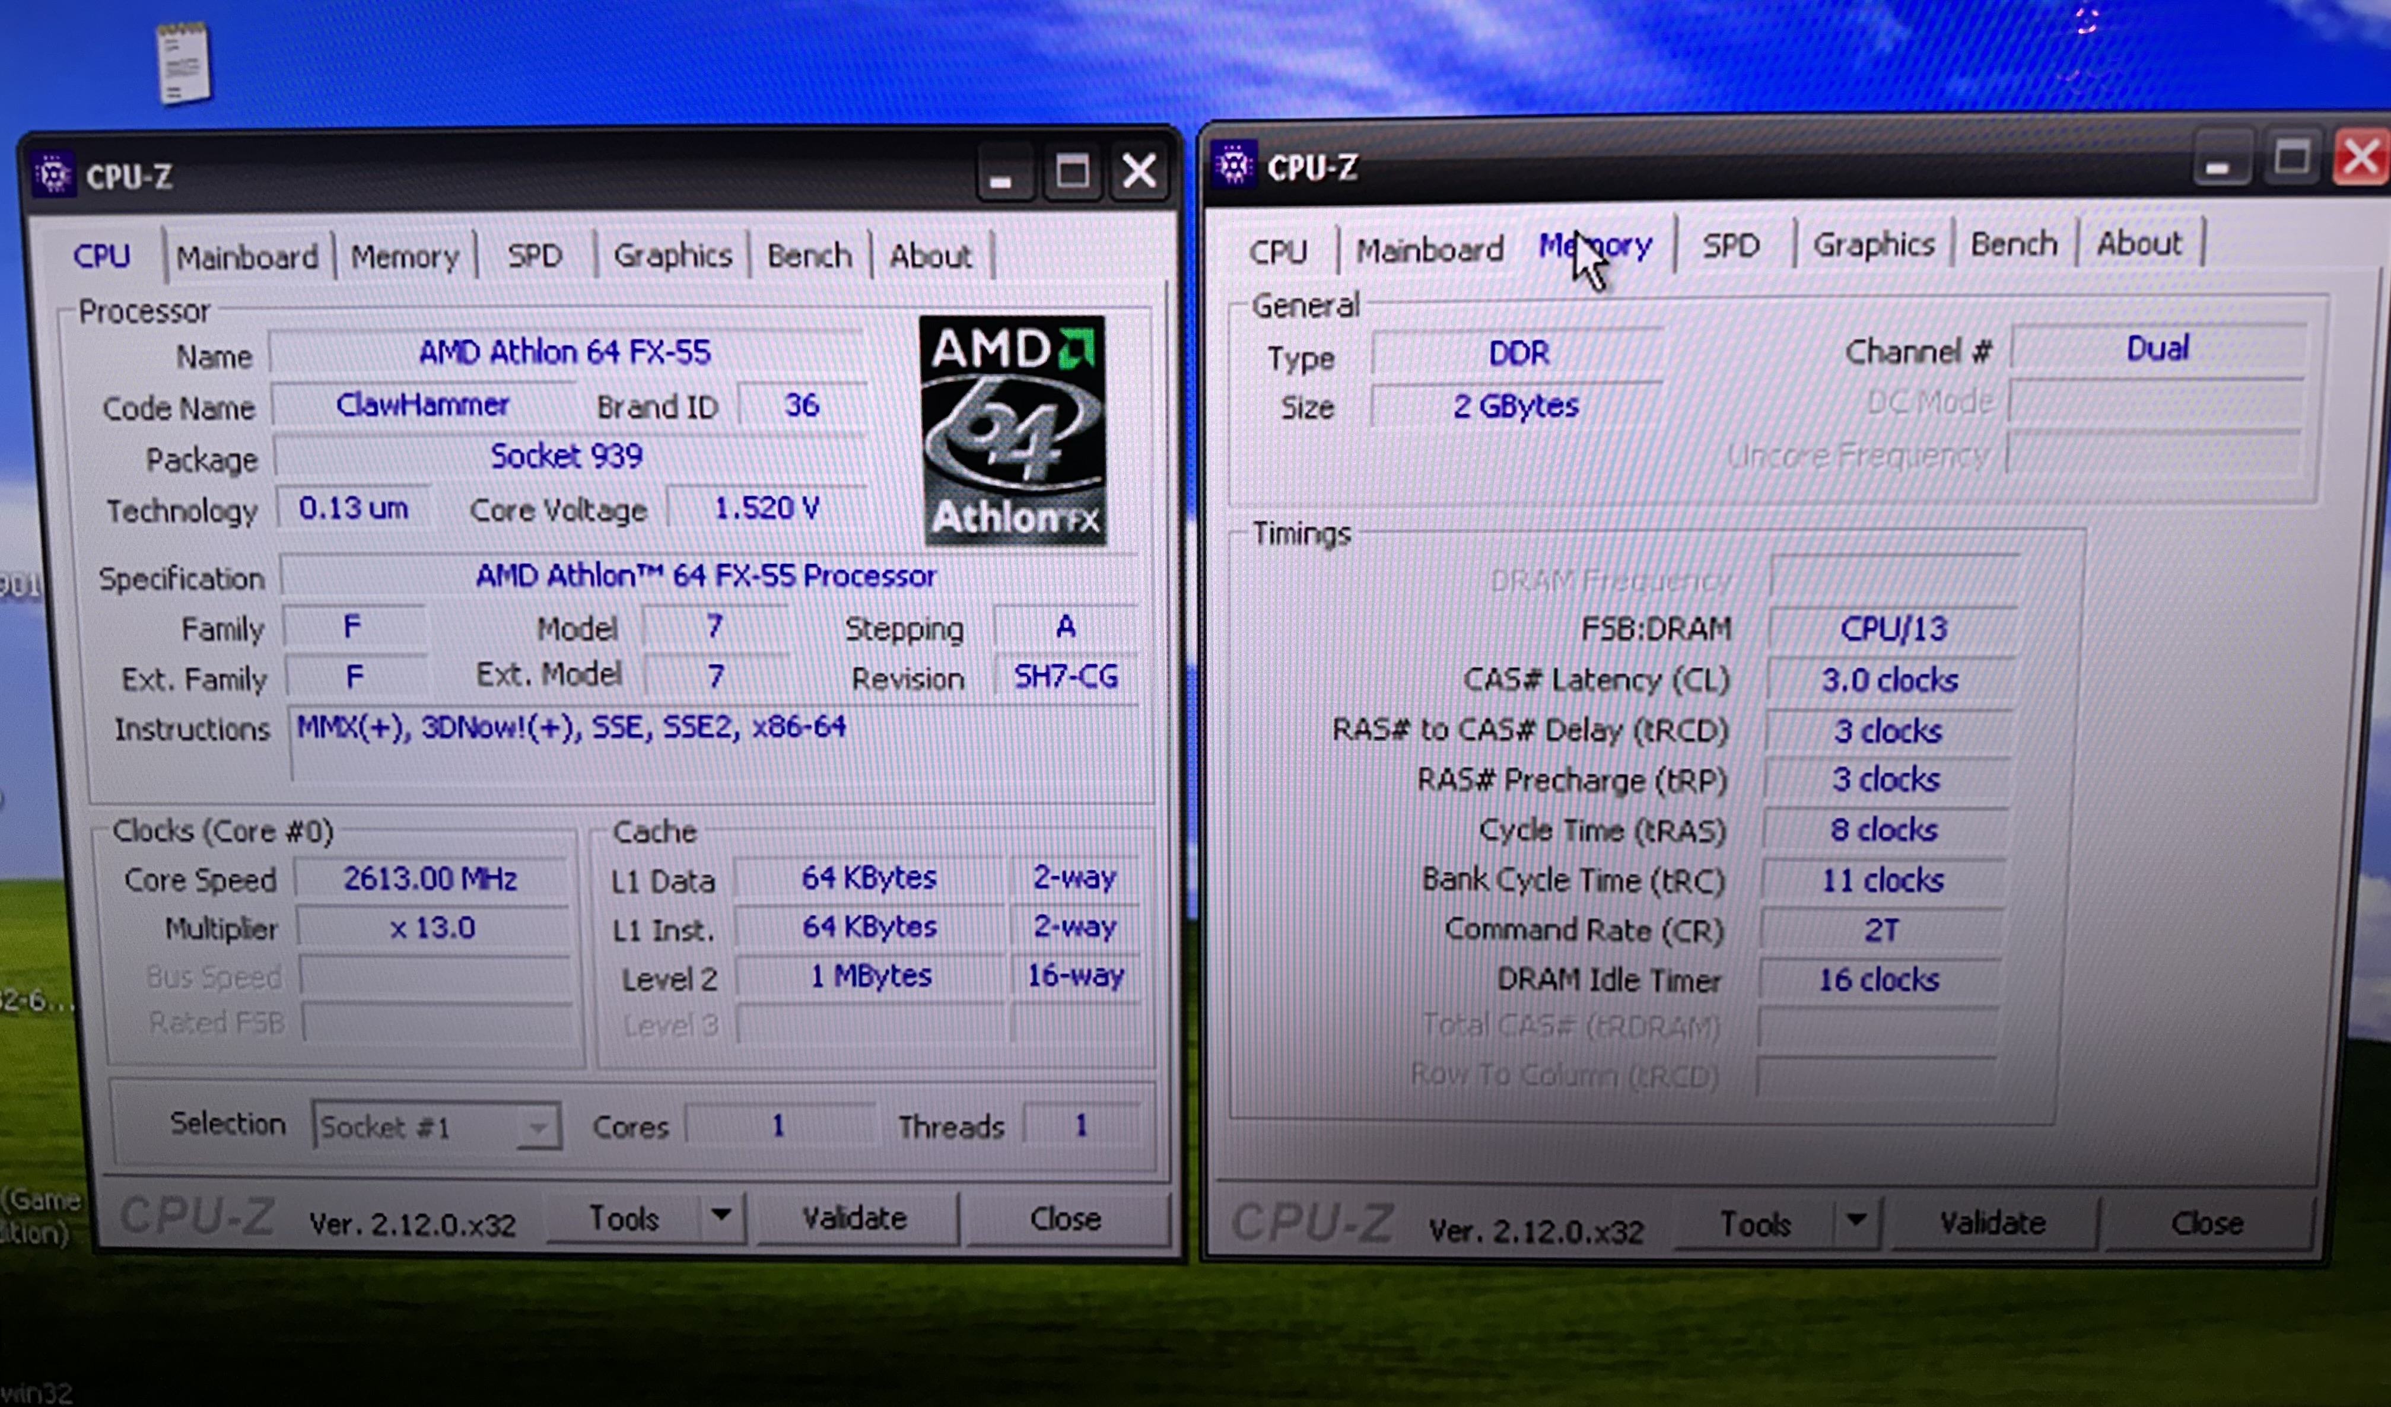The image size is (2391, 1407).
Task: Click the CPU-Z logo in left window title bar
Action: point(52,176)
